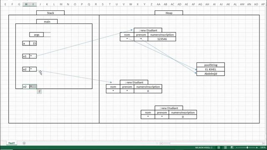Select column E header
This screenshot has height=150, width=267.
(x=5, y=4)
